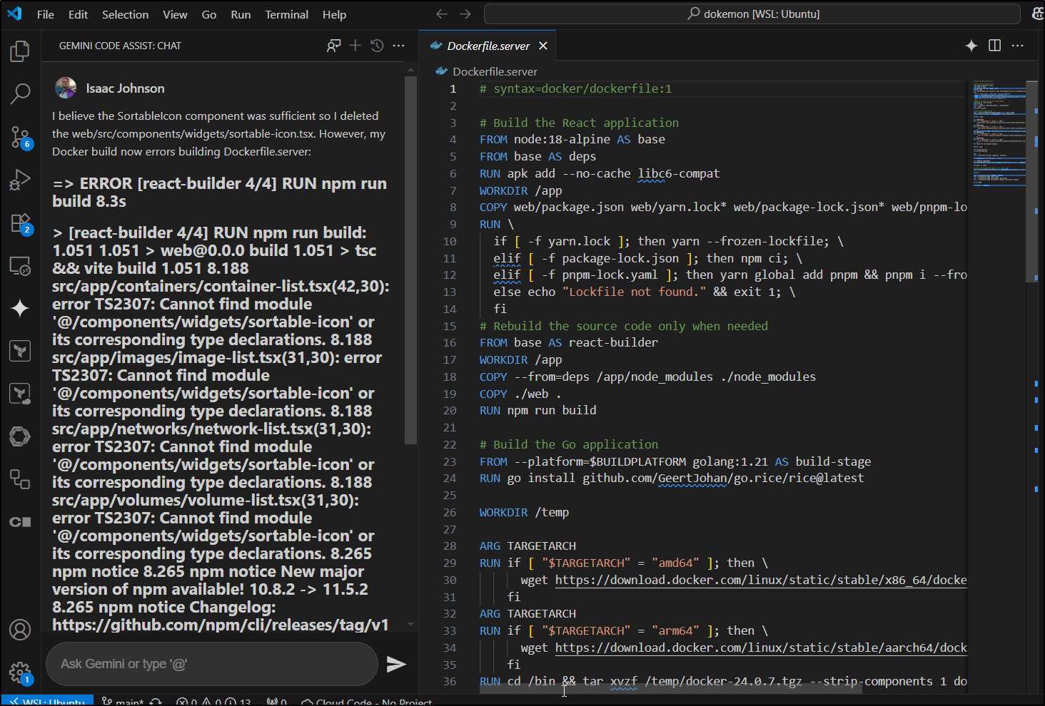Click line number 1 in the gutter
The image size is (1045, 706).
point(453,89)
